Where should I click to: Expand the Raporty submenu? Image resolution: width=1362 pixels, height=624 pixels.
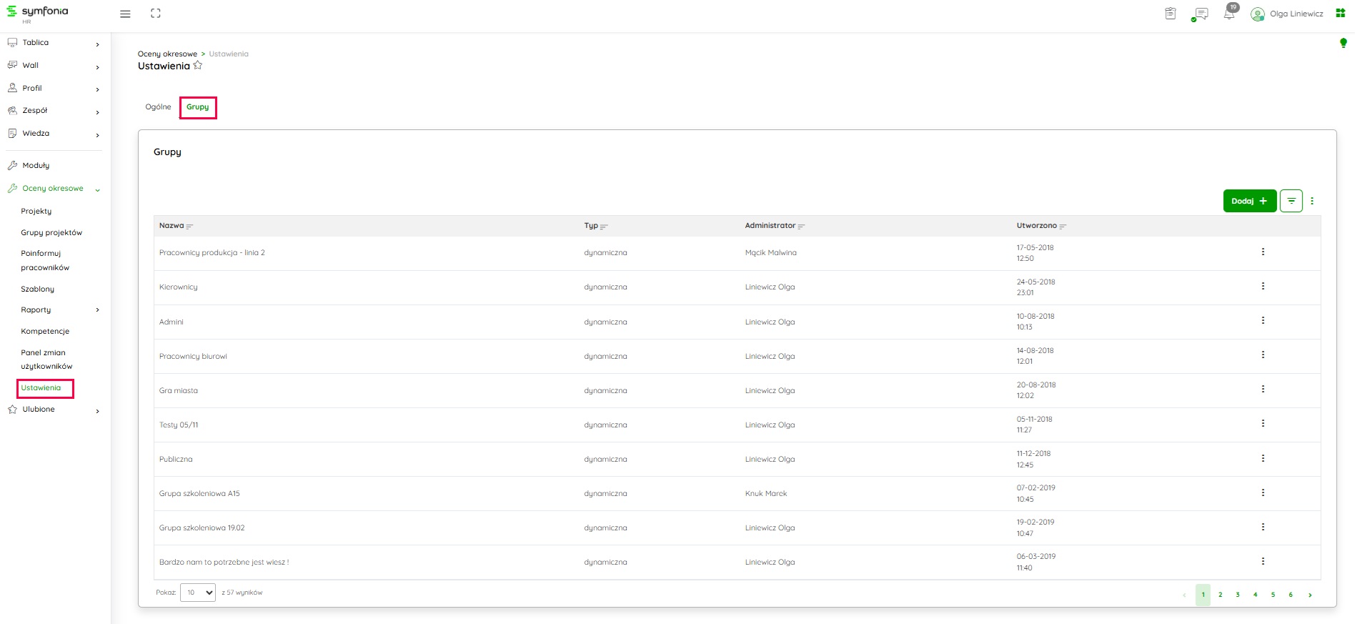click(98, 310)
